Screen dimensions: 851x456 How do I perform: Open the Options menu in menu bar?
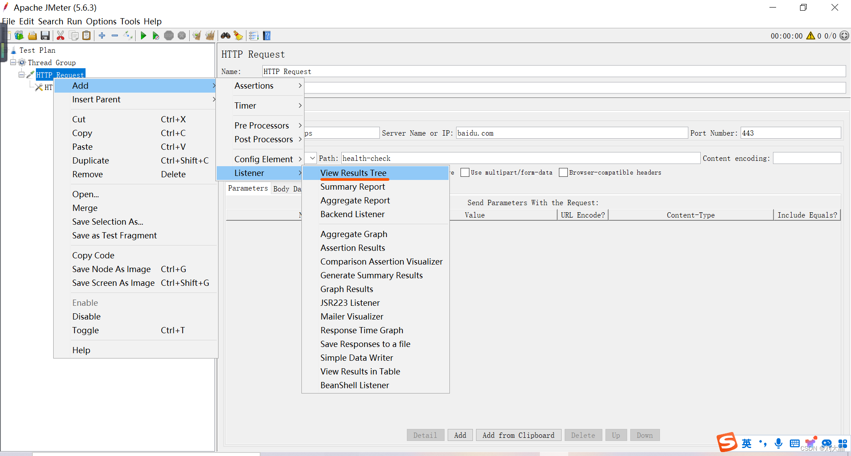(101, 21)
